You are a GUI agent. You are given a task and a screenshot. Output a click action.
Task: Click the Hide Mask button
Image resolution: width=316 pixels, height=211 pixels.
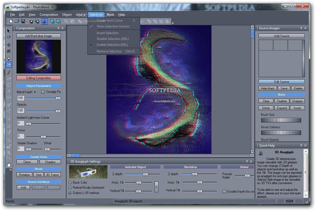(268, 88)
